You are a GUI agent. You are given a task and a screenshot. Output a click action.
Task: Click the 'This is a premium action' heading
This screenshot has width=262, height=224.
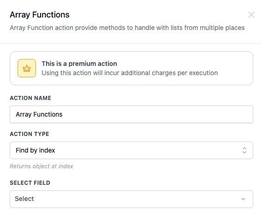(x=79, y=64)
